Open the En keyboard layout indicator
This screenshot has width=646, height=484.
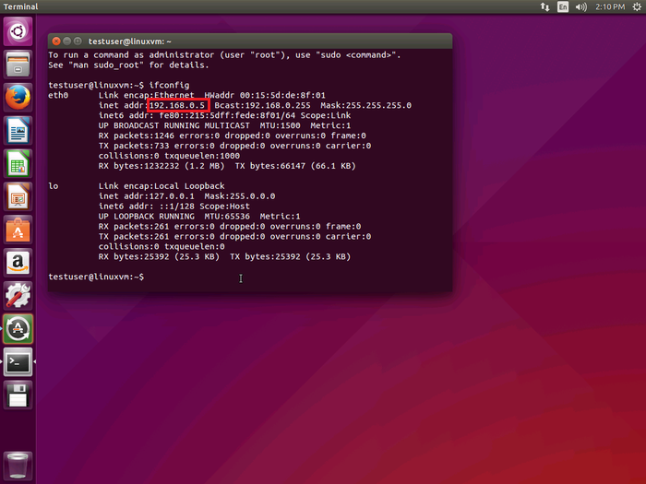(x=563, y=7)
